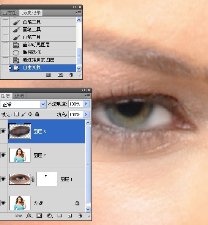Delete current history state trash icon
This screenshot has height=225, width=208.
[71, 75]
